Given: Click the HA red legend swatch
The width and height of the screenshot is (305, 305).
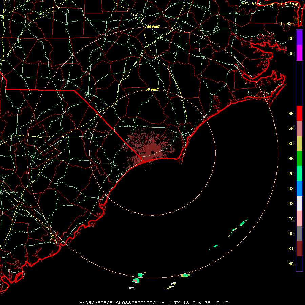Looking at the screenshot, I should (x=299, y=113).
